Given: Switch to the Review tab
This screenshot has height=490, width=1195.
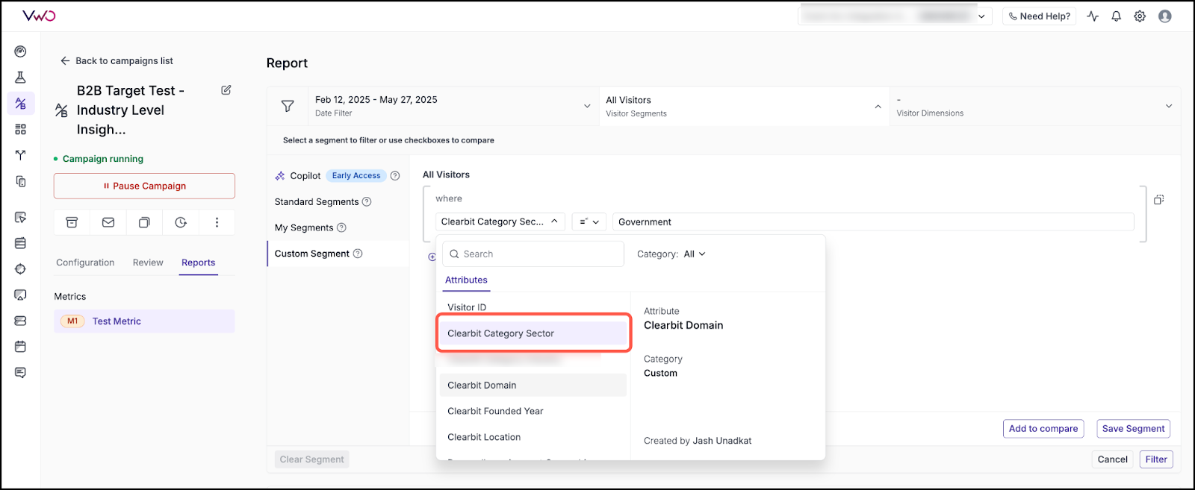Looking at the screenshot, I should 148,263.
